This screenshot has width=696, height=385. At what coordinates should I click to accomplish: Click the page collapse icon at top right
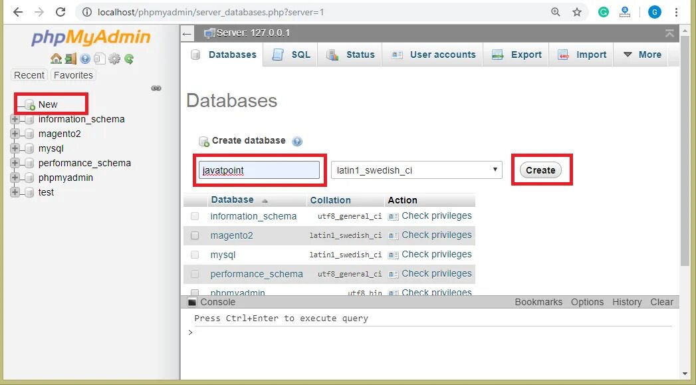click(669, 33)
